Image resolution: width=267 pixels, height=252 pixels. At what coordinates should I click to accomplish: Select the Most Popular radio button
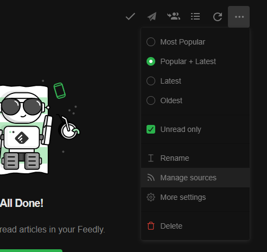151,42
